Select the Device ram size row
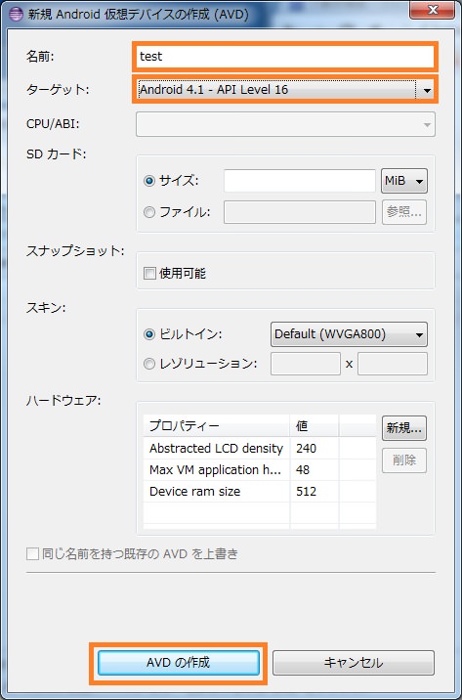 click(260, 492)
